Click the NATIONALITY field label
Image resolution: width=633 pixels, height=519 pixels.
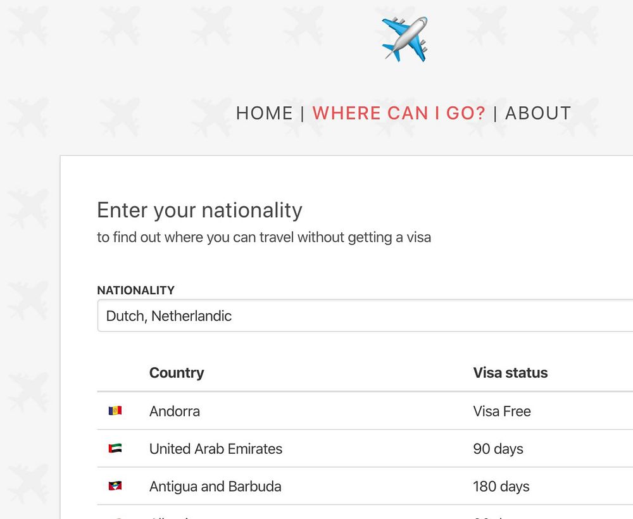[135, 291]
